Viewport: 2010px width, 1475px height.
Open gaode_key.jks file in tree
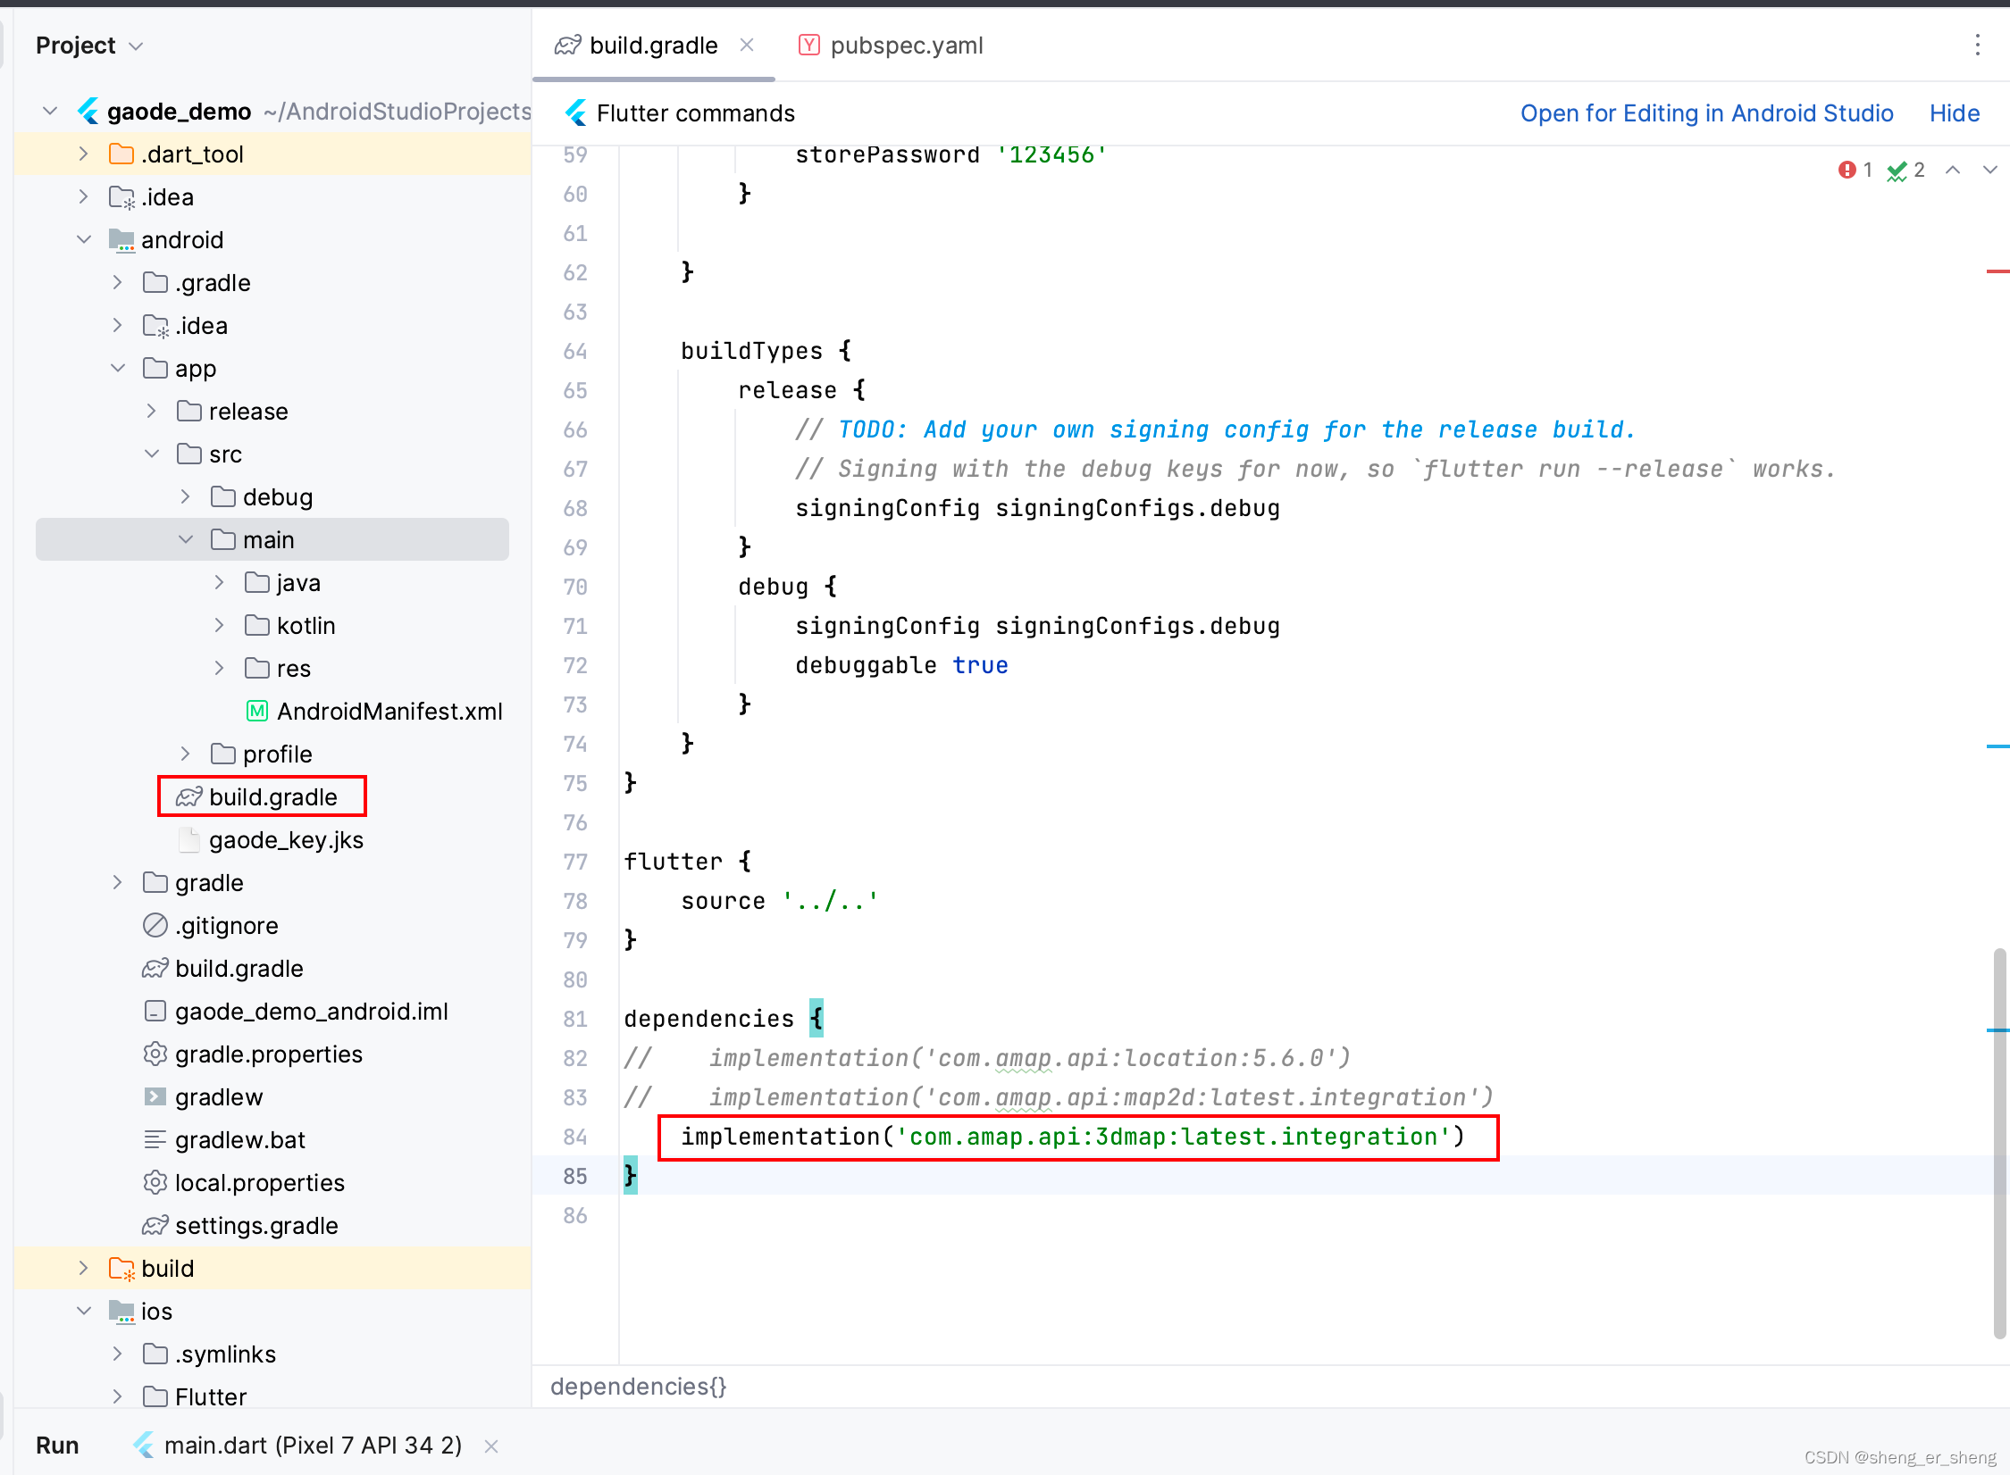pos(286,840)
